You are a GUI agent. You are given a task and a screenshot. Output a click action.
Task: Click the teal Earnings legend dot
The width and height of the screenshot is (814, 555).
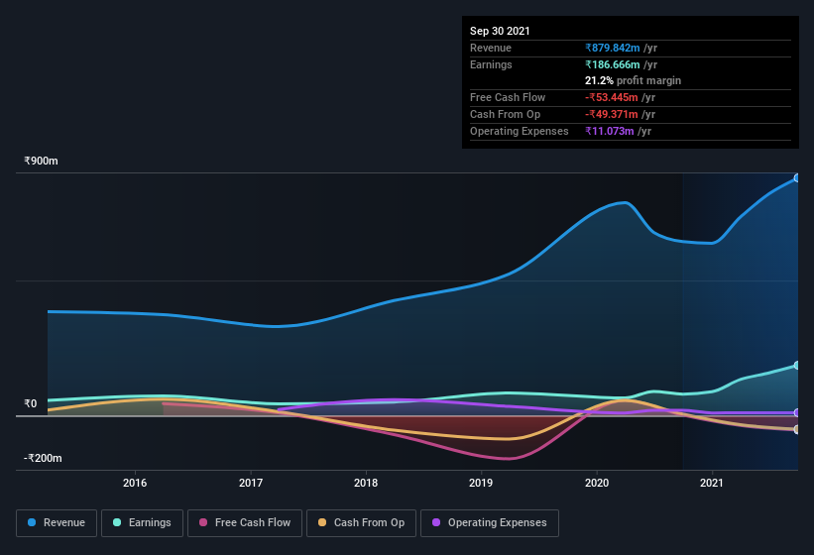pyautogui.click(x=117, y=522)
